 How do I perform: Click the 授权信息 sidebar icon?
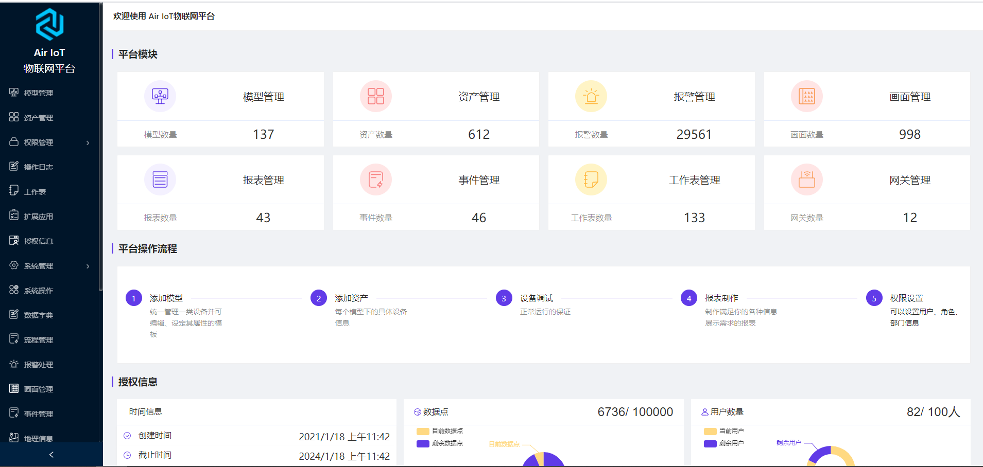click(14, 241)
